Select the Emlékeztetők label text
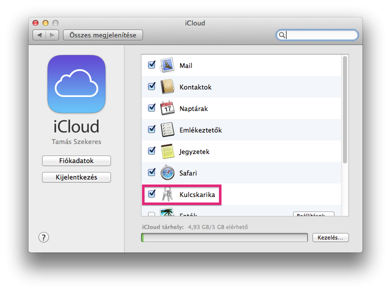 click(200, 130)
